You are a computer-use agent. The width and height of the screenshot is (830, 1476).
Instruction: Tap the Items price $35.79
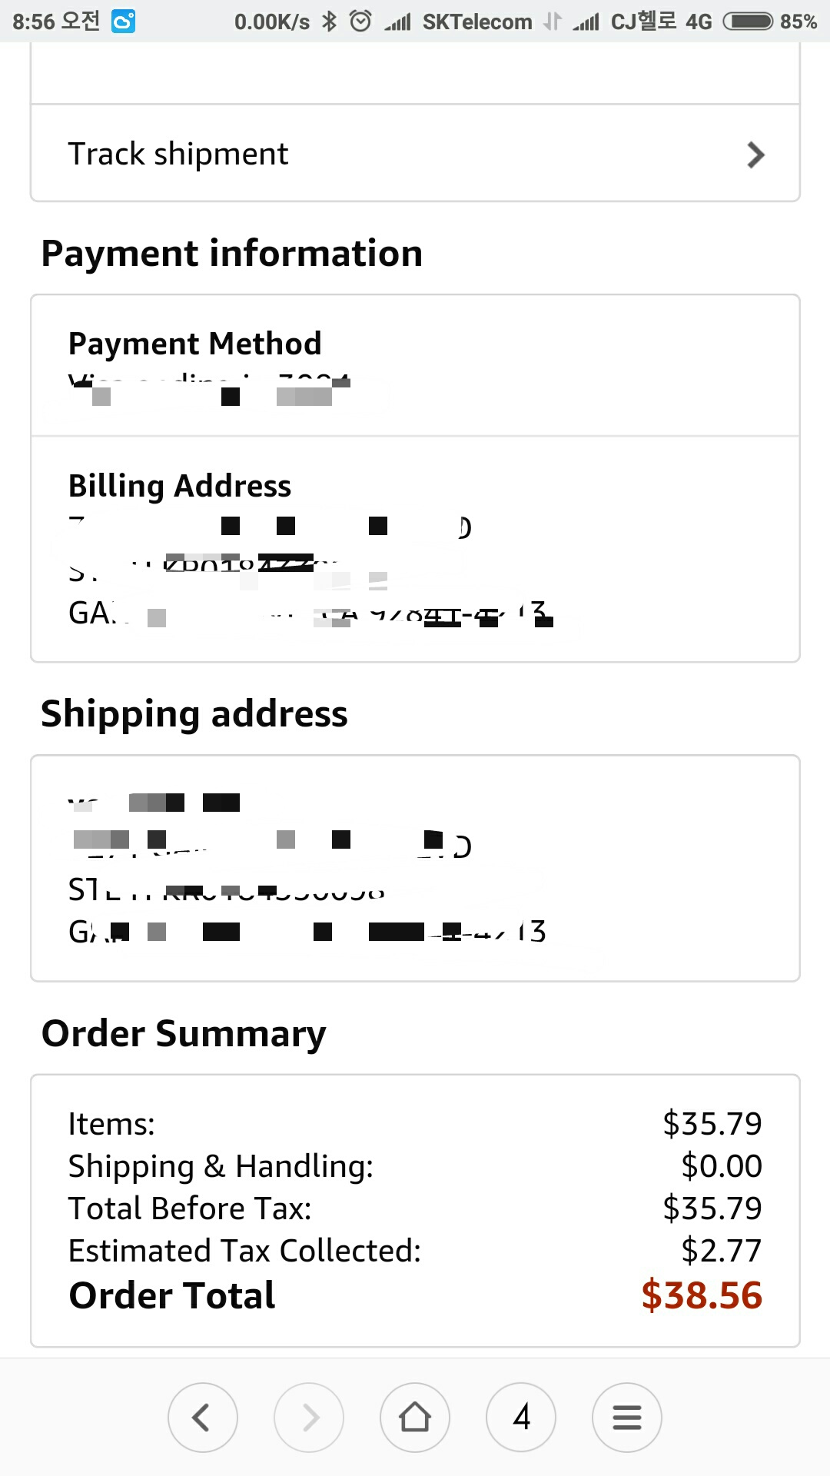point(712,1124)
